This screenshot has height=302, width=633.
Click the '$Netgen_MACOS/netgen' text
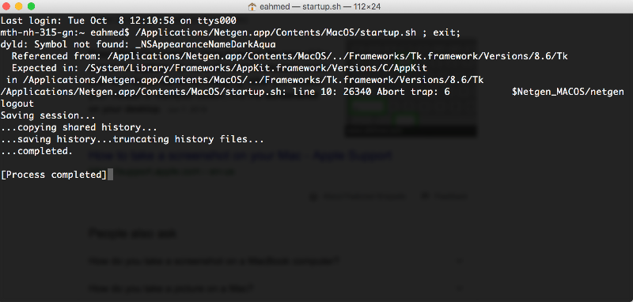[568, 92]
